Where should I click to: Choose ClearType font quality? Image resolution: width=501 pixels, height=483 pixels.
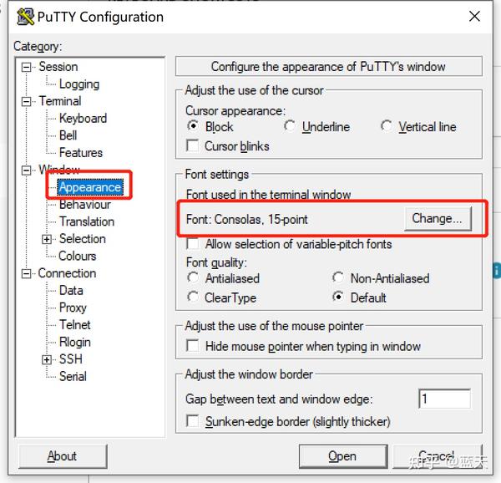tap(193, 297)
